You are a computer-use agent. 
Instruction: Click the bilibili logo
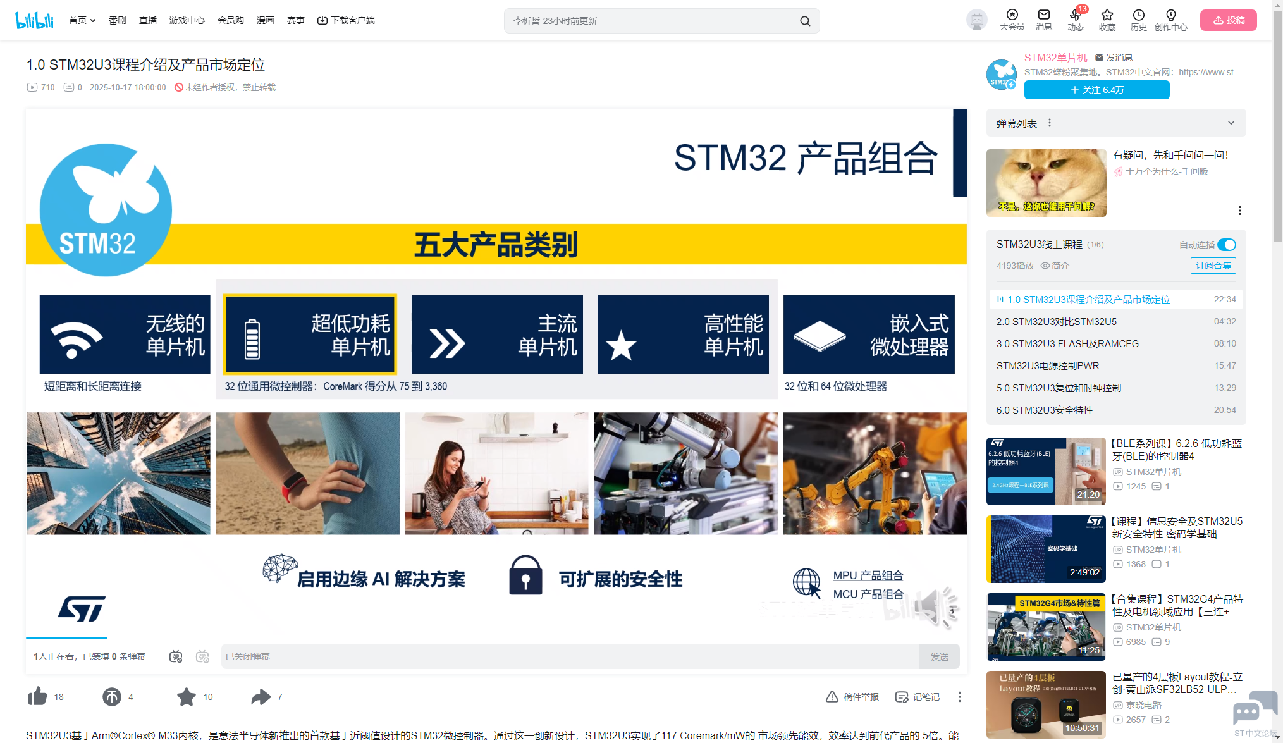click(34, 20)
